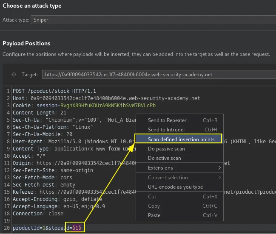Click the Sec-Fetch-Site: same-origin line
Image resolution: width=276 pixels, height=234 pixels.
tap(53, 170)
